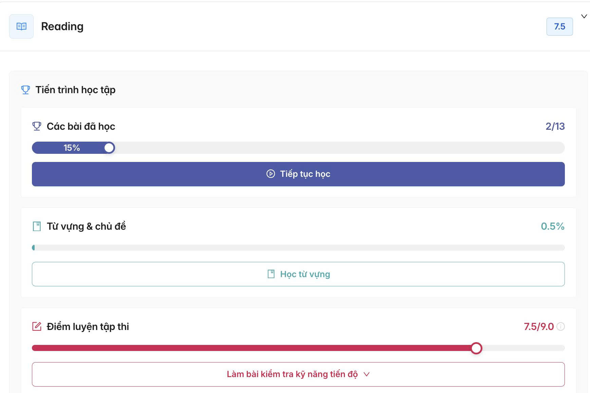Open Học từ vựng vocabulary button

pyautogui.click(x=298, y=274)
